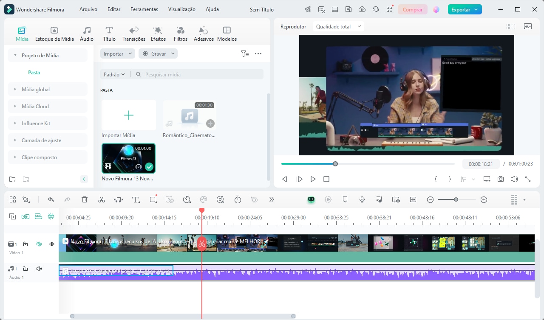This screenshot has width=544, height=320.
Task: Open the Mídia tab
Action: (22, 34)
